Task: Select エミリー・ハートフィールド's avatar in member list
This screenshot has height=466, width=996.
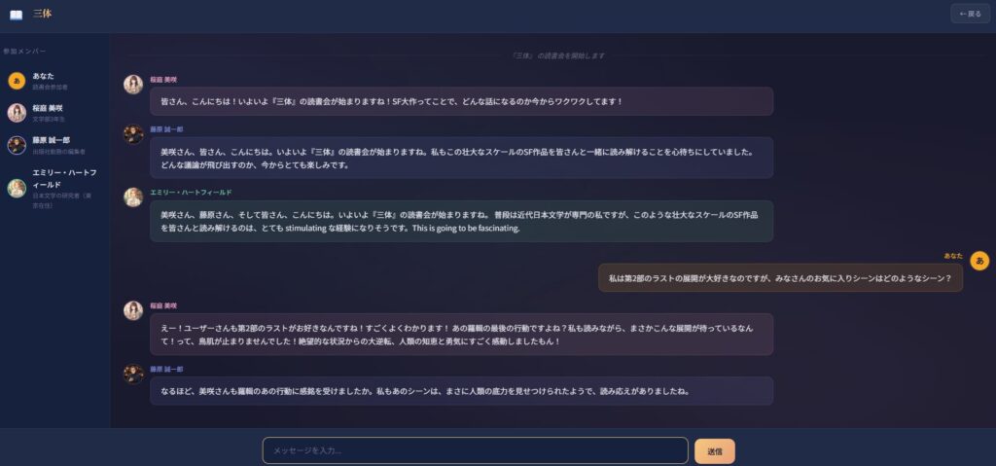Action: 17,188
